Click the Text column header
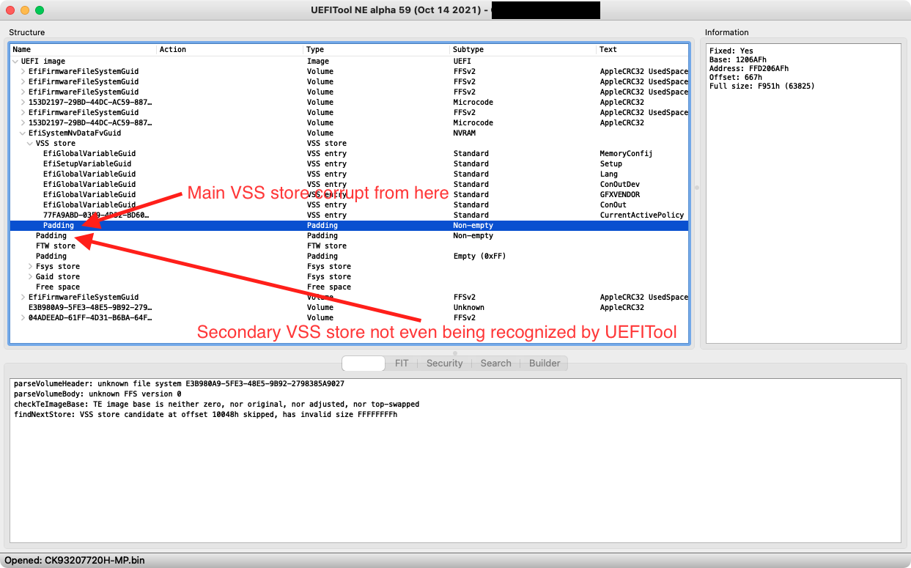911x568 pixels. 643,49
